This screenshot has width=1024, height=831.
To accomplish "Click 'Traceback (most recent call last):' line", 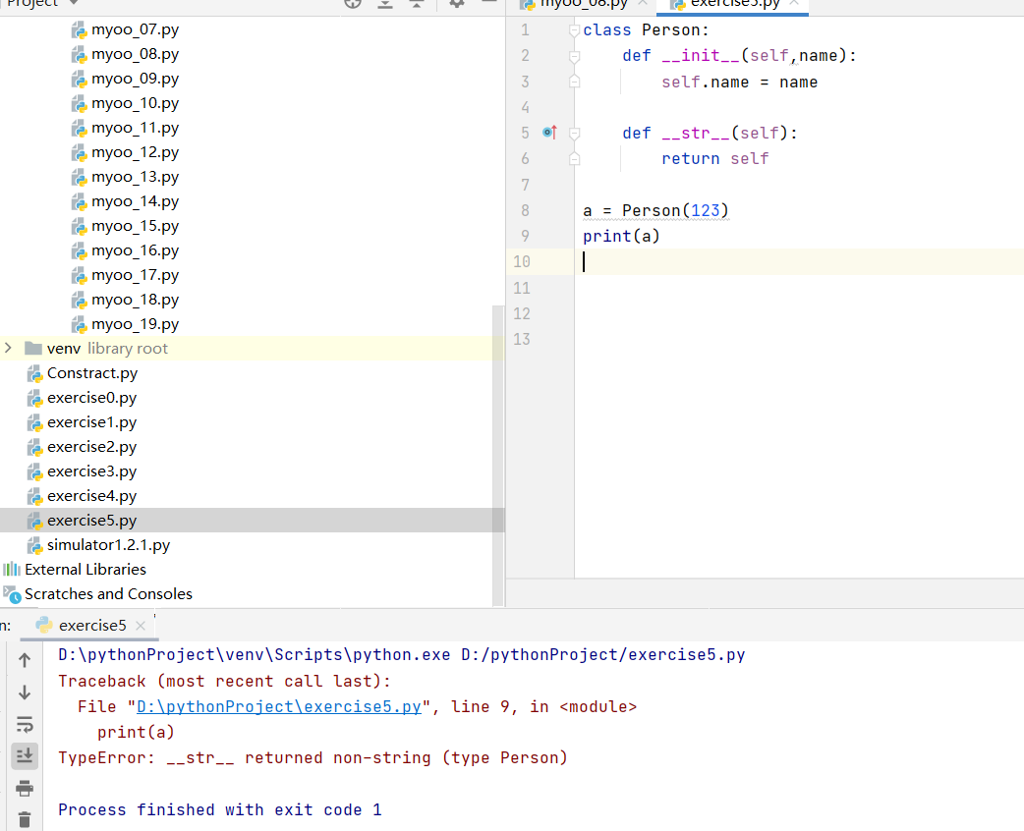I will [225, 682].
